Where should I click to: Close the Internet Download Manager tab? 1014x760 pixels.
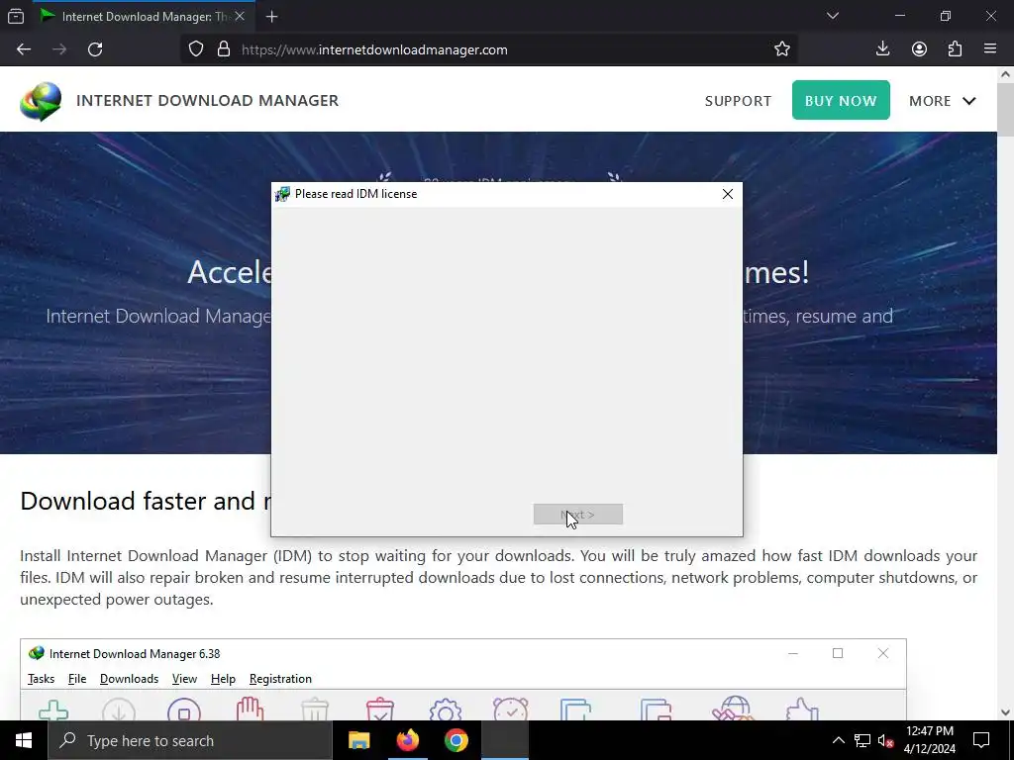pos(240,17)
